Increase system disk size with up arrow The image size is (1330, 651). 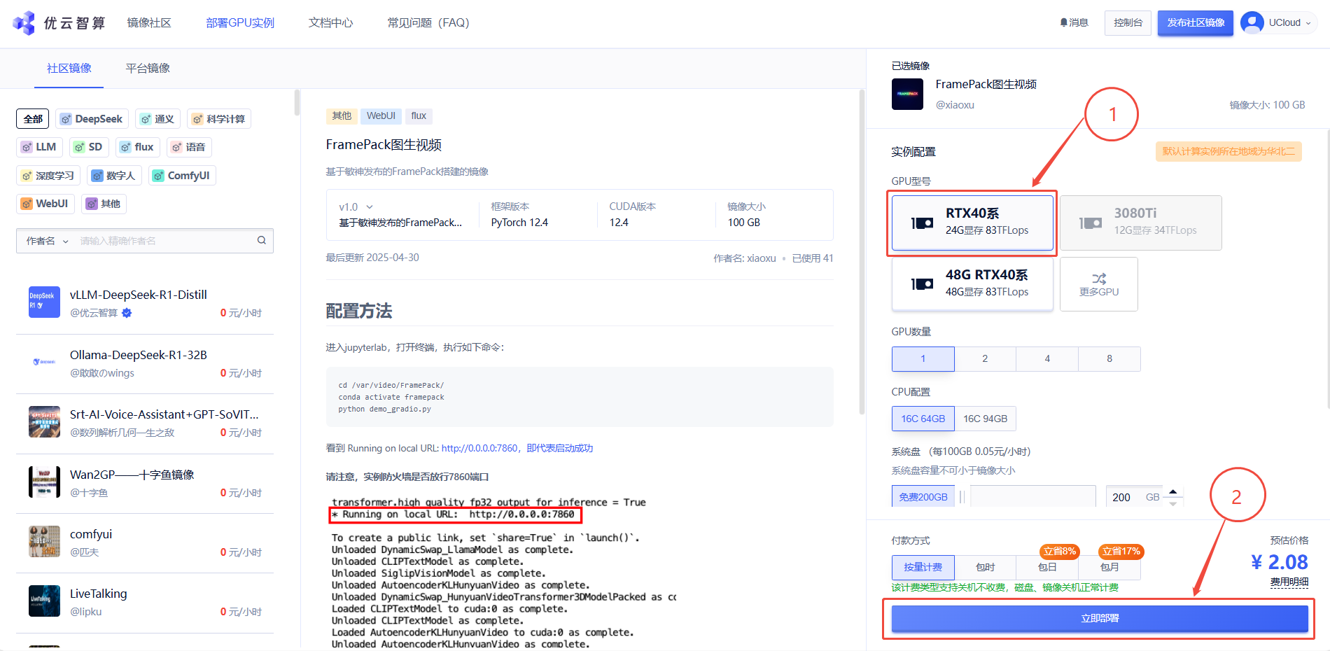coord(1173,491)
